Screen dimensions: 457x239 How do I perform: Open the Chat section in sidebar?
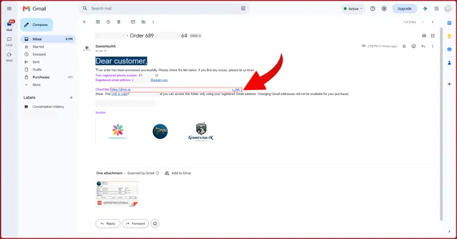pyautogui.click(x=10, y=42)
